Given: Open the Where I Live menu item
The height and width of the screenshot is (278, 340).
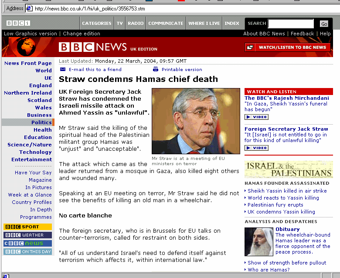Looking at the screenshot, I should click(x=204, y=23).
